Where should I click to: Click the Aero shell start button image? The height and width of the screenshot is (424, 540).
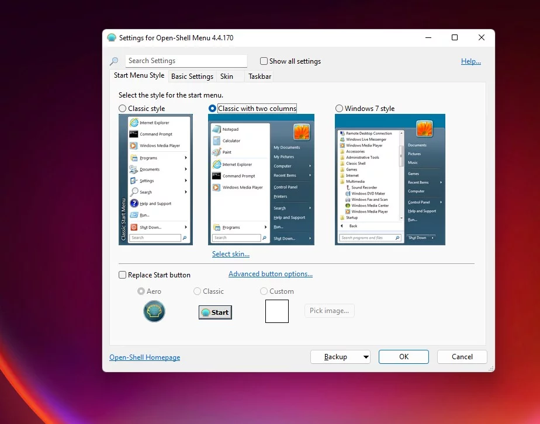click(154, 311)
